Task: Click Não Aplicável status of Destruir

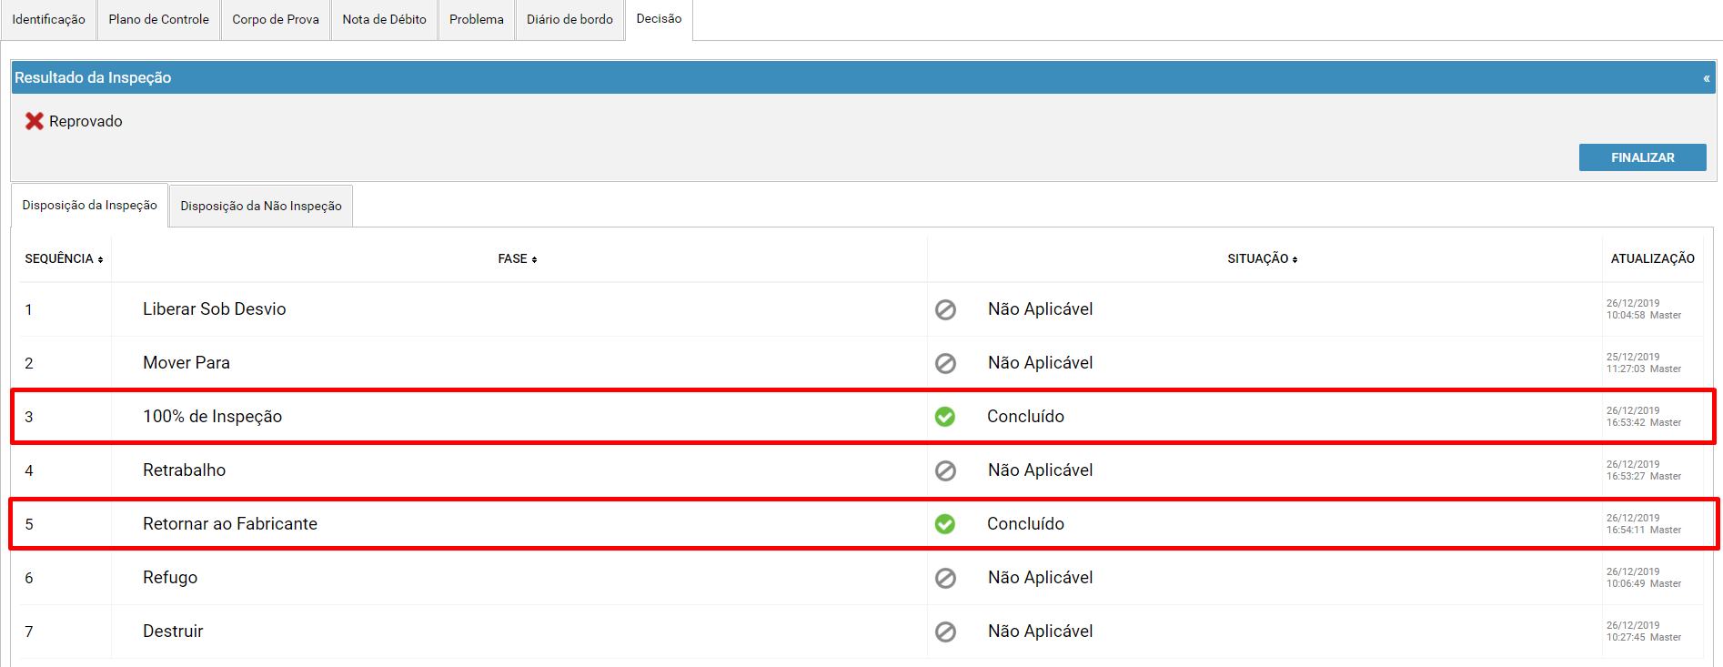Action: point(1041,632)
